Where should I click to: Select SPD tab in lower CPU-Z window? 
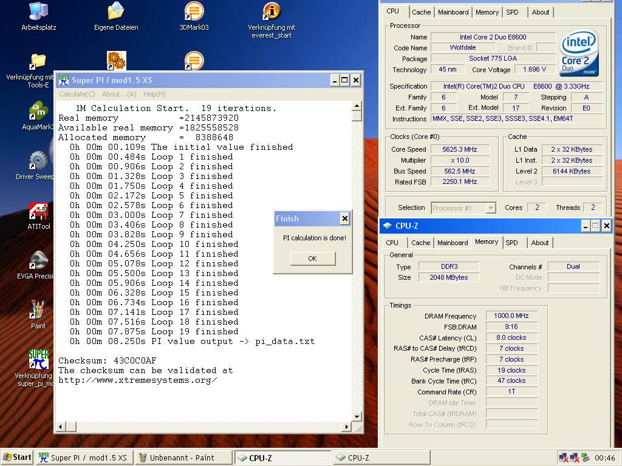(511, 243)
